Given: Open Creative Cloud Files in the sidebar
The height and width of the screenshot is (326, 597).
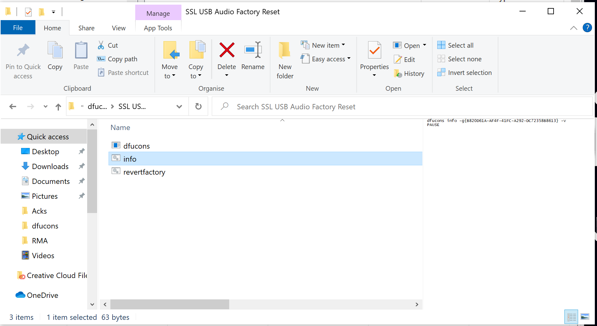Looking at the screenshot, I should coord(52,275).
